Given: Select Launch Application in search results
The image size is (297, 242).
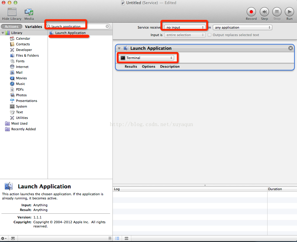Looking at the screenshot, I should 80,33.
